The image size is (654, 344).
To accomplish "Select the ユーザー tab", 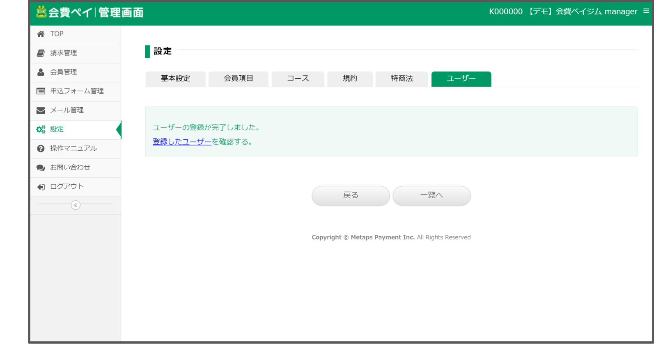I will point(461,79).
